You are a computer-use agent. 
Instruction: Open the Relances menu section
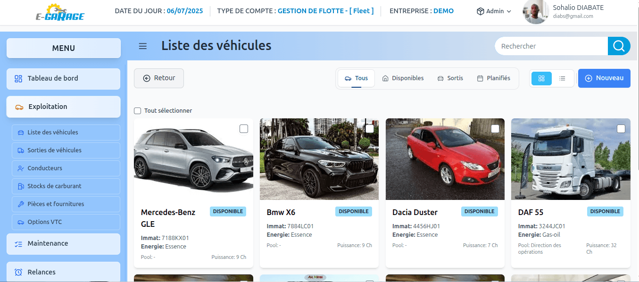click(64, 272)
